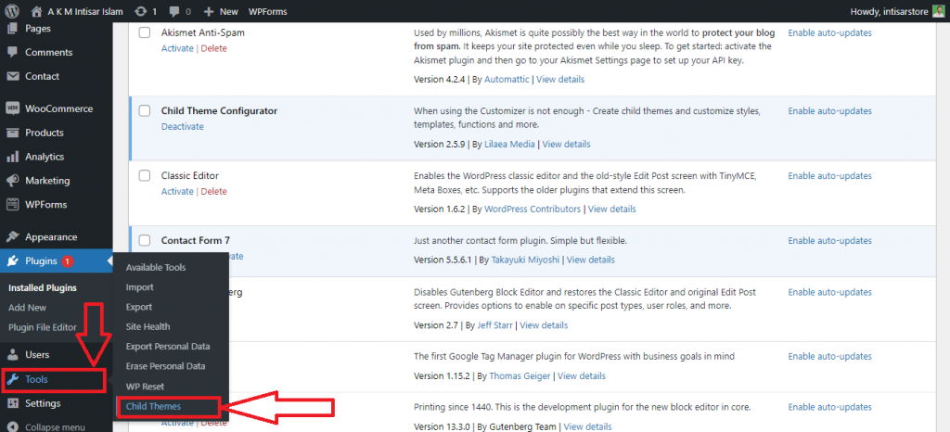950x432 pixels.
Task: Click the Products box icon
Action: pos(13,133)
